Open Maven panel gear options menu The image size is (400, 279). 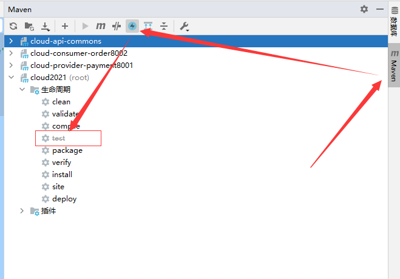(x=364, y=9)
